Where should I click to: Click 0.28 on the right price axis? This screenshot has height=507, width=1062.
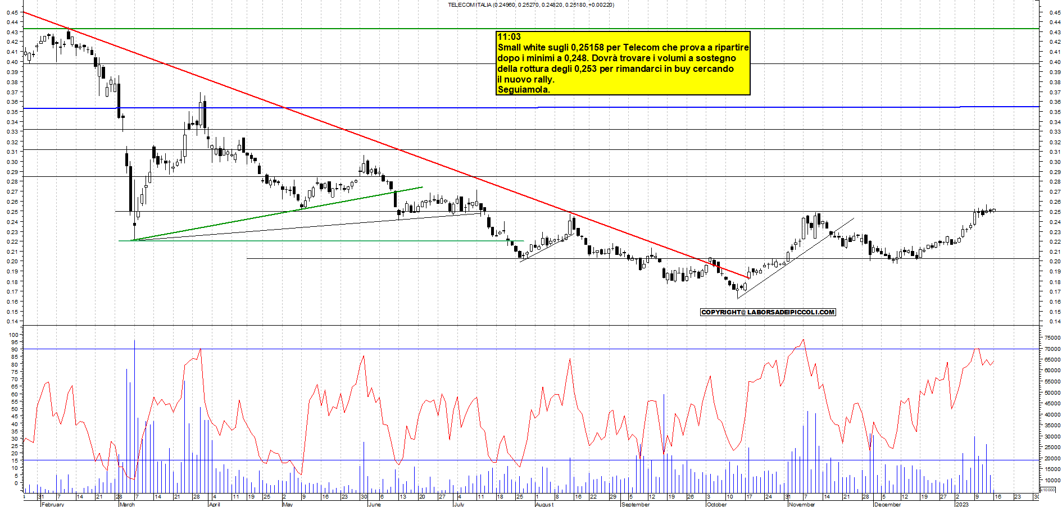coord(1055,182)
